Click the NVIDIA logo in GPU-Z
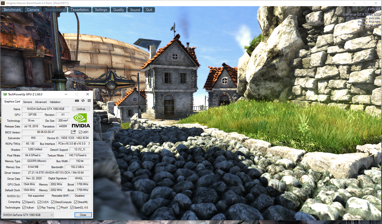 coord(81,120)
